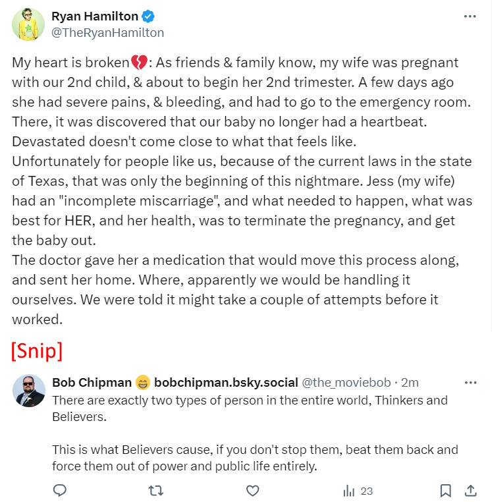Screen dimensions: 492x502
Task: Click the share icon on Bob Chipman's tweet
Action: point(471,490)
